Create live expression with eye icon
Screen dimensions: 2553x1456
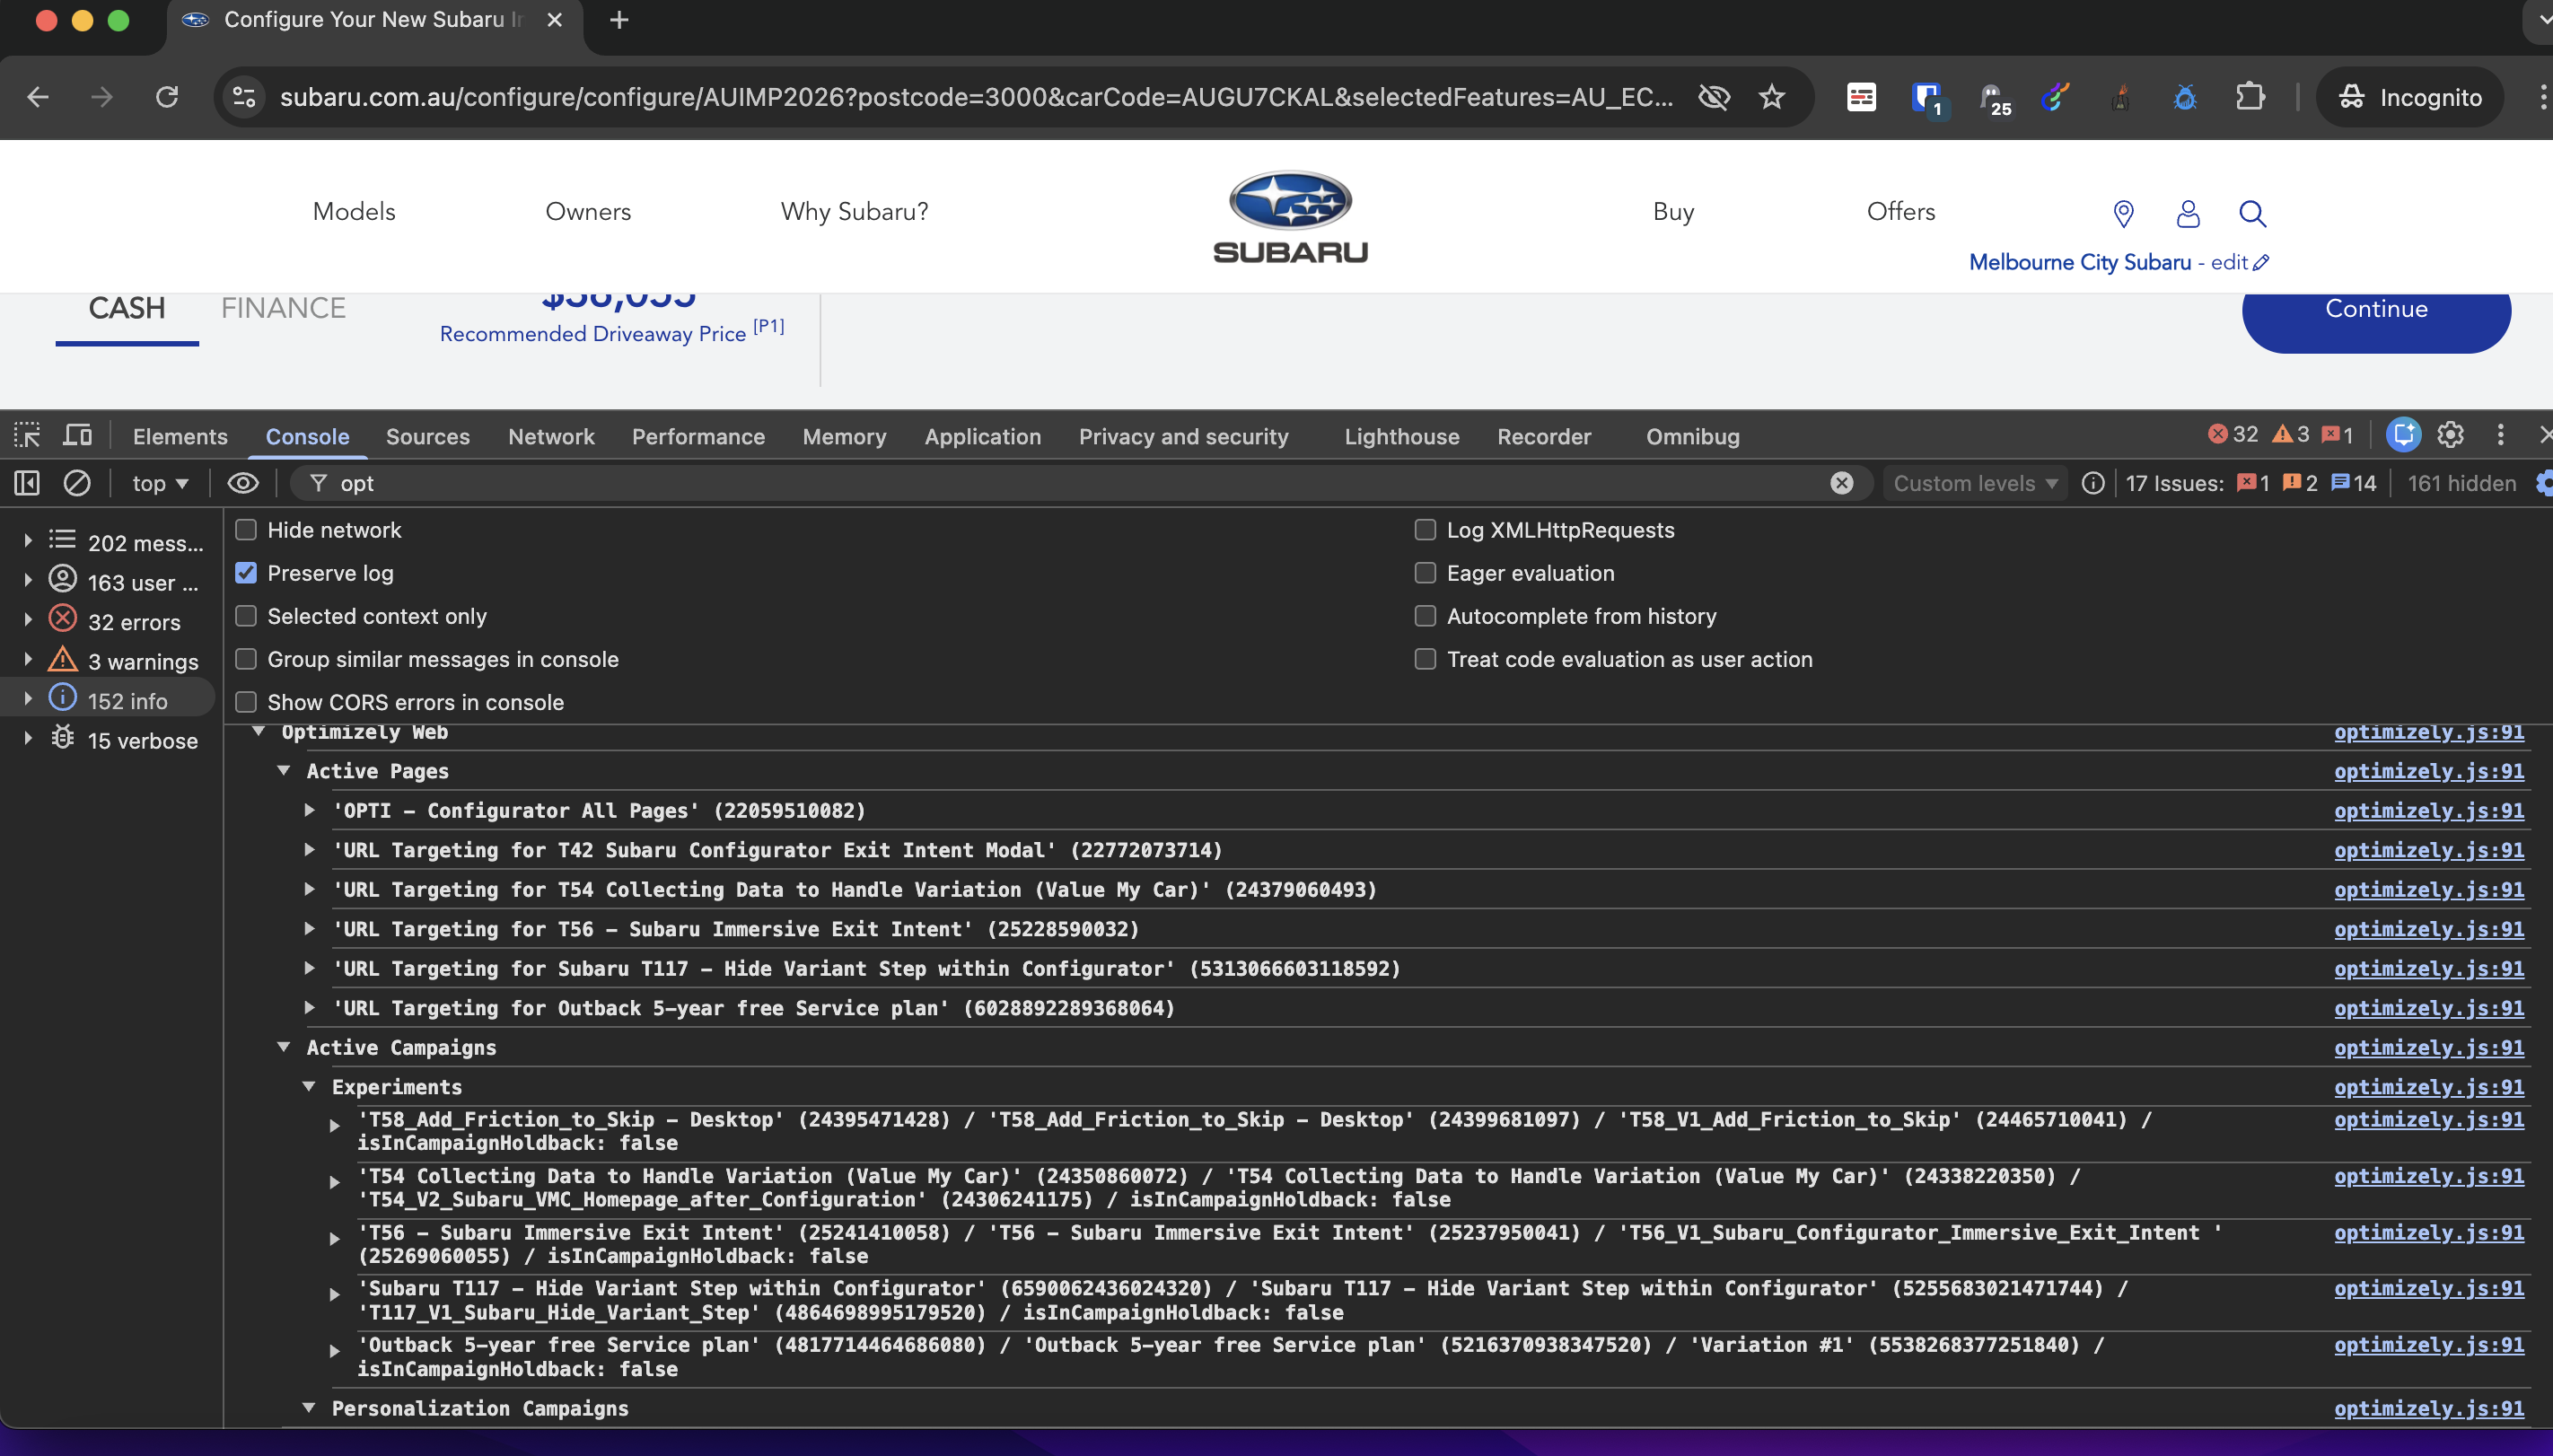click(x=243, y=483)
